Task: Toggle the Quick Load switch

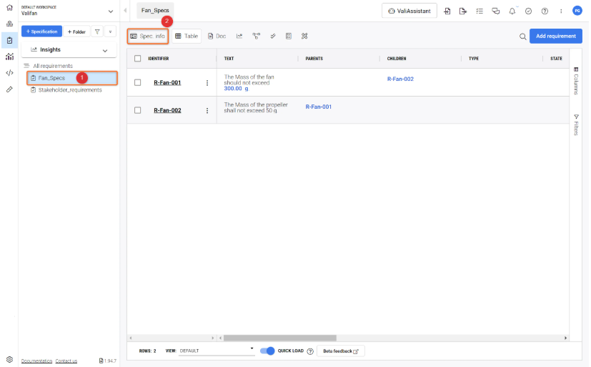Action: click(x=267, y=351)
